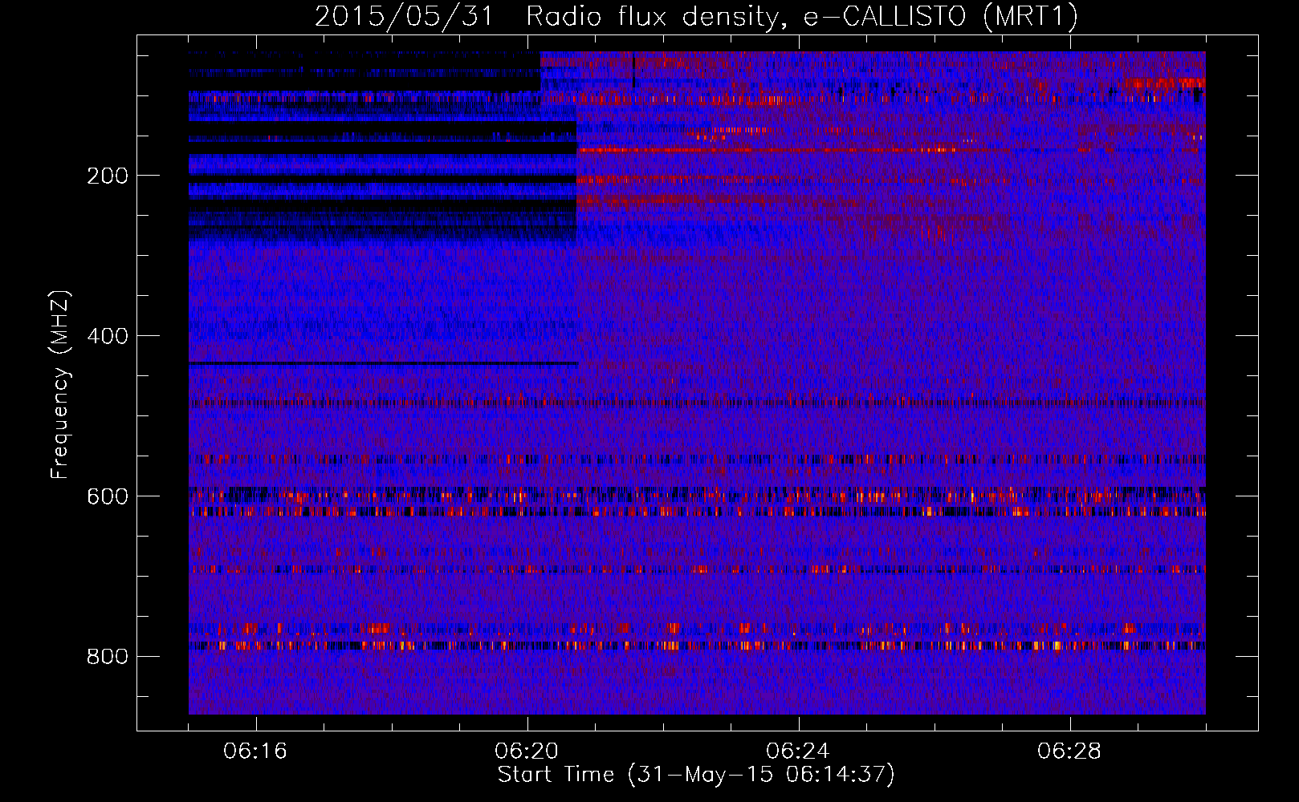
Task: Click the 600 frequency tick label
Action: [x=108, y=496]
